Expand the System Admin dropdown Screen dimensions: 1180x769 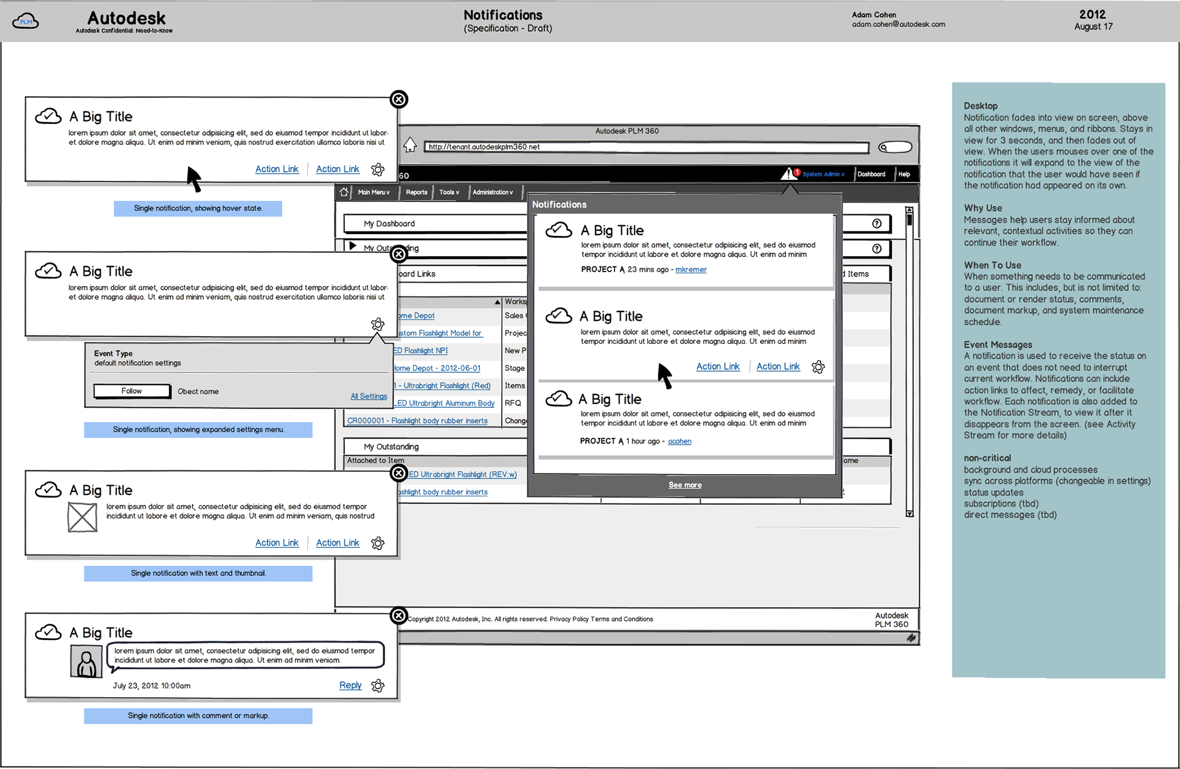[824, 174]
